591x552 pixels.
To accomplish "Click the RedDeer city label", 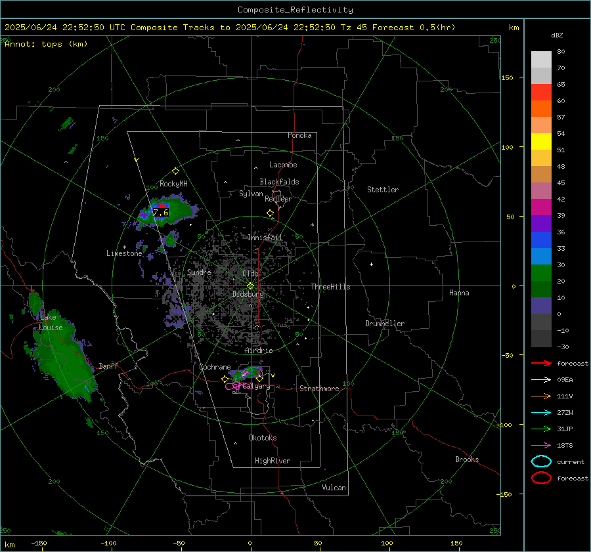I will 278,199.
